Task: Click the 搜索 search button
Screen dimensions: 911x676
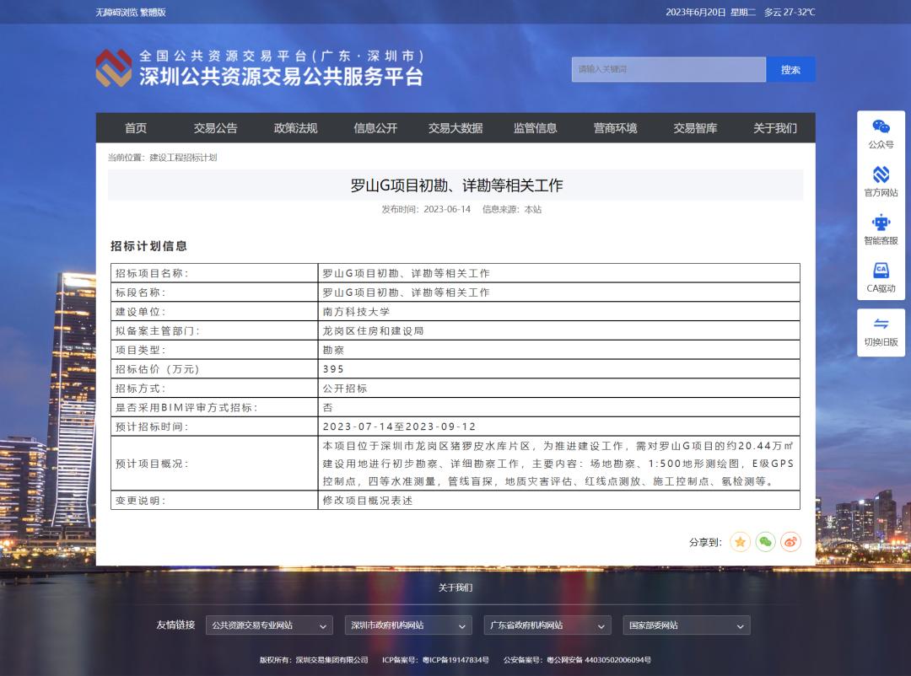Action: 790,70
